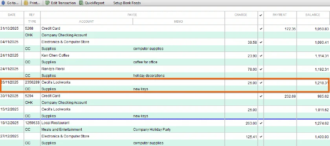Click Company Checking Account under ref 5294
This screenshot has width=330, height=146.
[x=64, y=103]
